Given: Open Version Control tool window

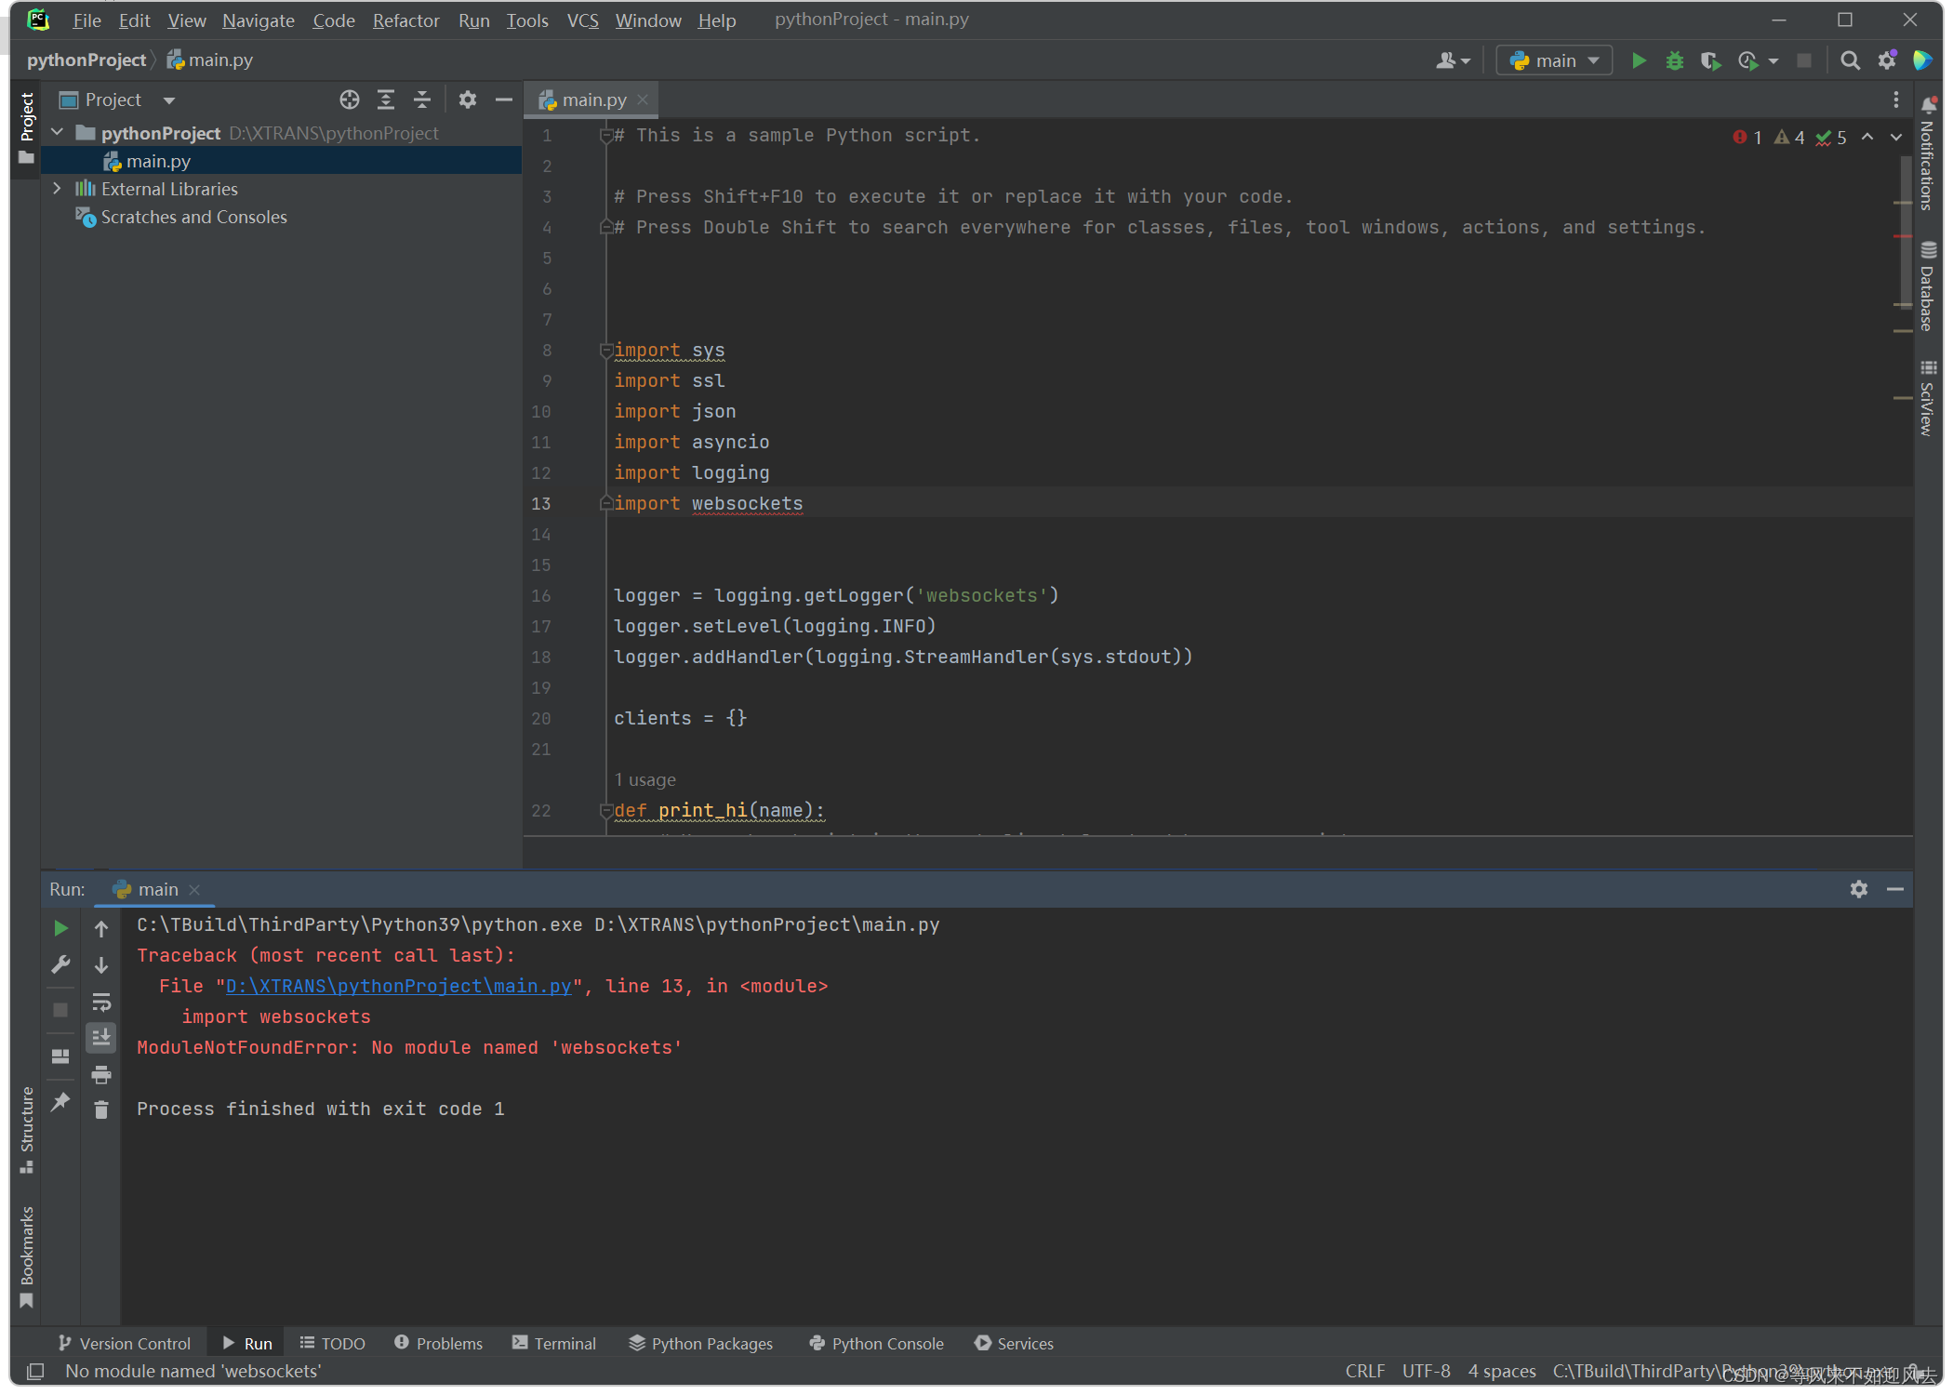Looking at the screenshot, I should 124,1343.
